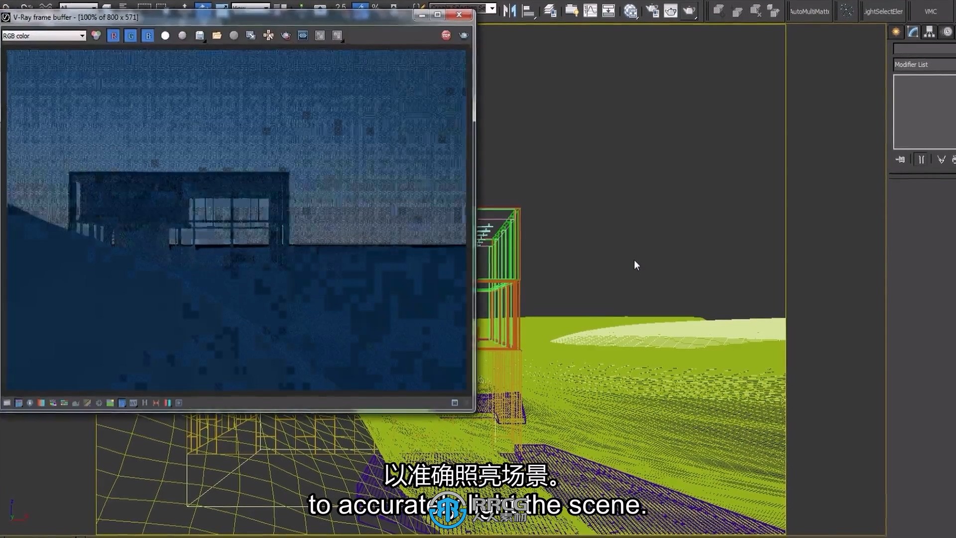The width and height of the screenshot is (956, 538).
Task: Enable track mouse while rendering
Action: pos(268,35)
